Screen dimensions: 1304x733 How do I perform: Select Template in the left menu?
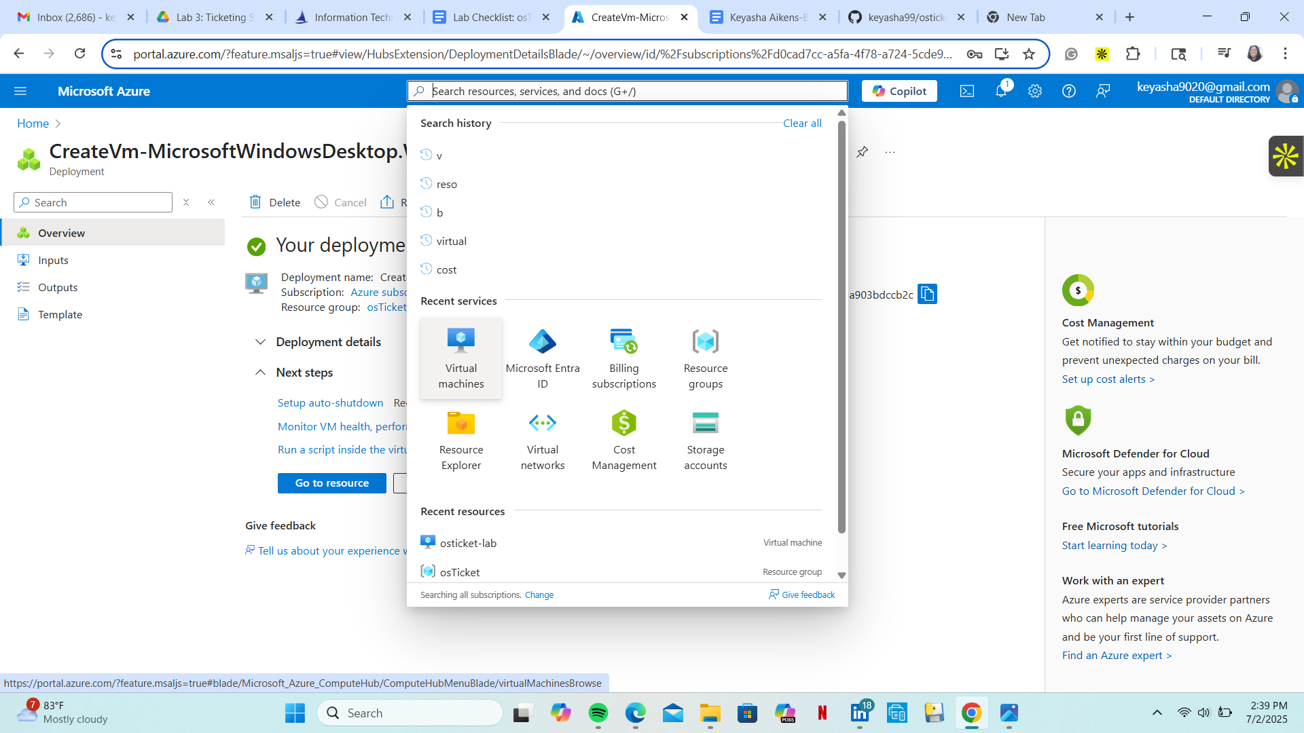click(112, 314)
